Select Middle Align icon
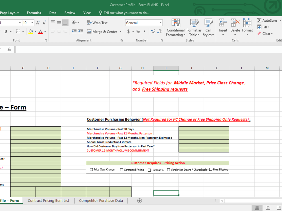Viewport: 282px width, 211px height. coord(59,23)
